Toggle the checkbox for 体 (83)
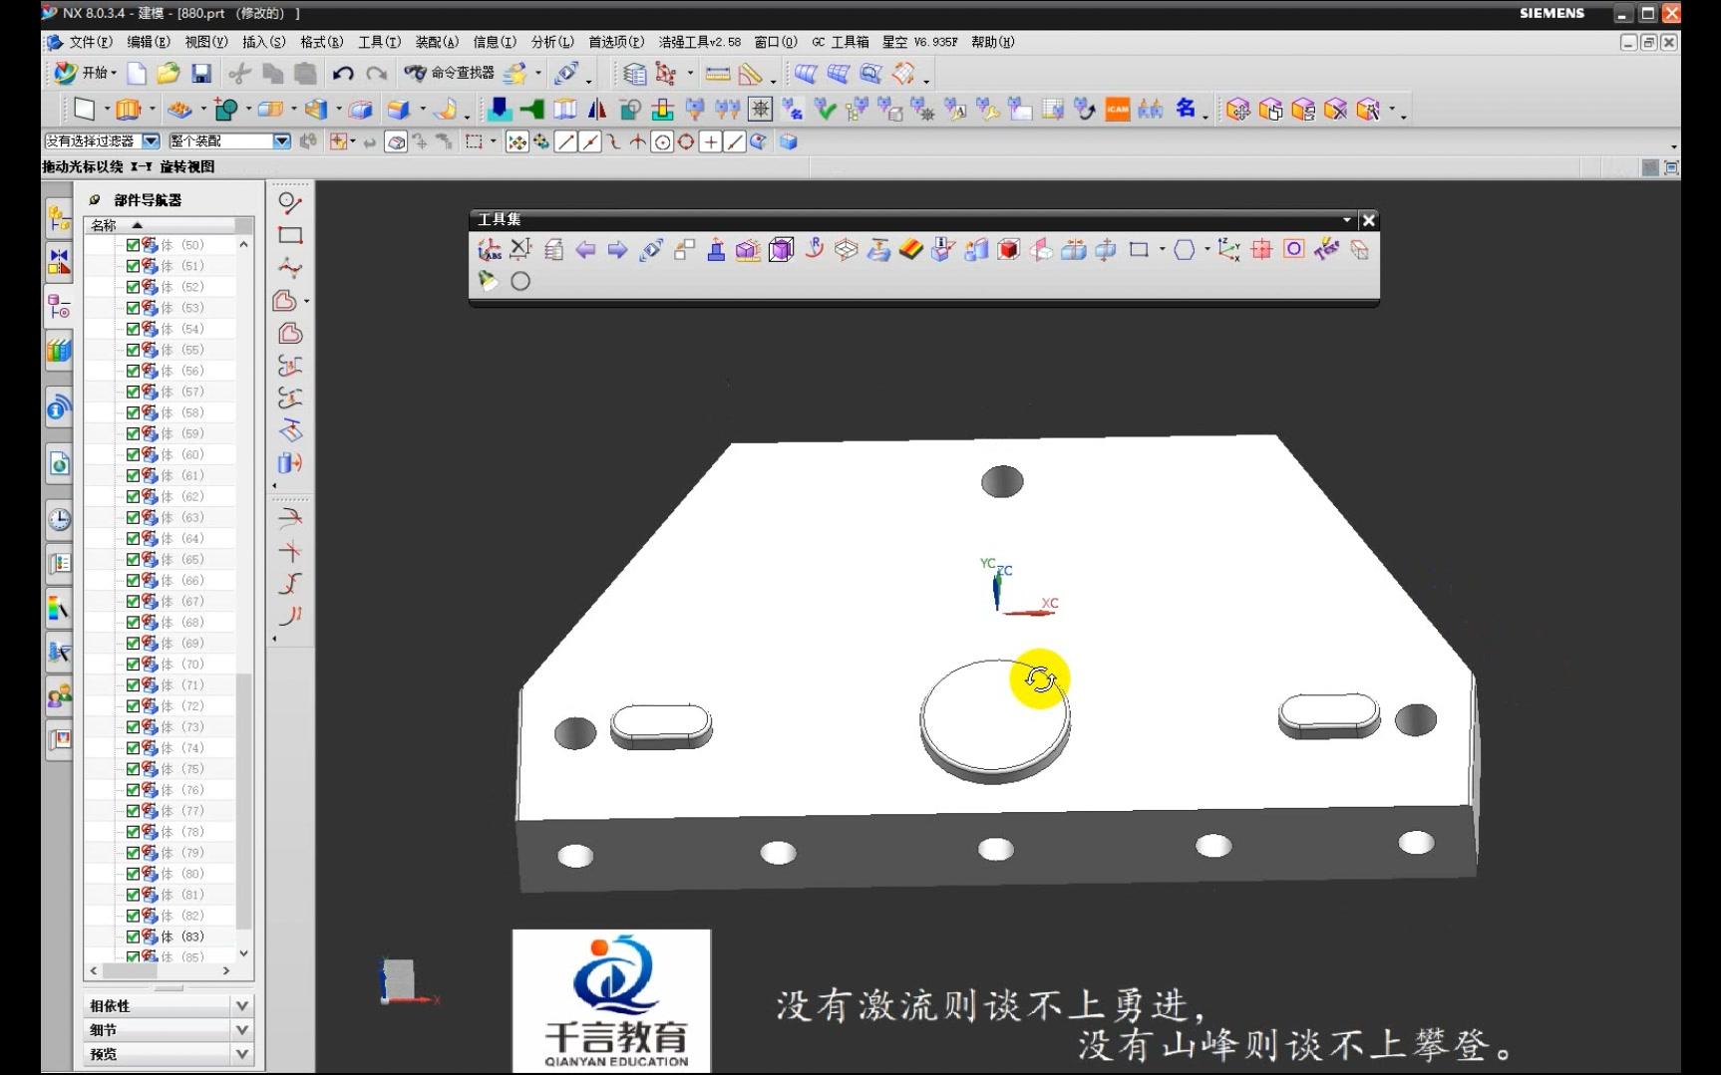This screenshot has width=1721, height=1075. [135, 936]
